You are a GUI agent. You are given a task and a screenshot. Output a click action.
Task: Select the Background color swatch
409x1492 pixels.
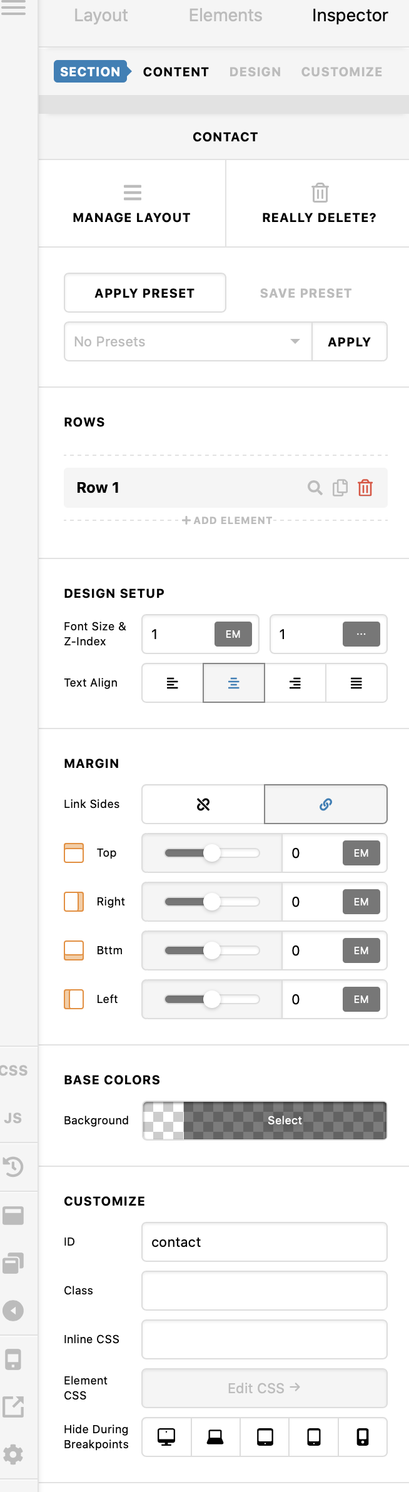coord(265,1121)
